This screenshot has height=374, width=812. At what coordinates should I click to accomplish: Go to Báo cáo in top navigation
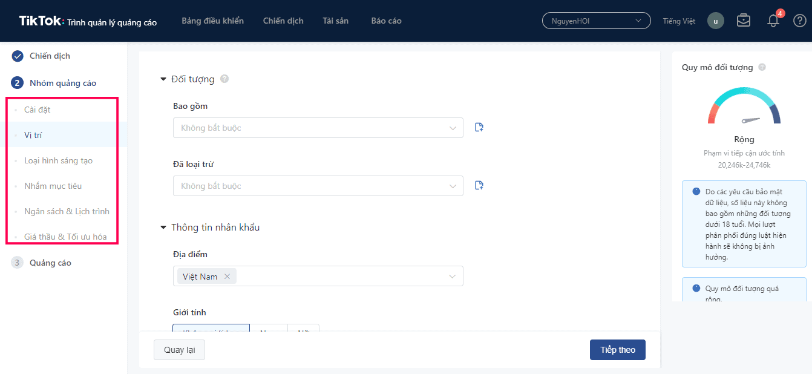point(386,21)
